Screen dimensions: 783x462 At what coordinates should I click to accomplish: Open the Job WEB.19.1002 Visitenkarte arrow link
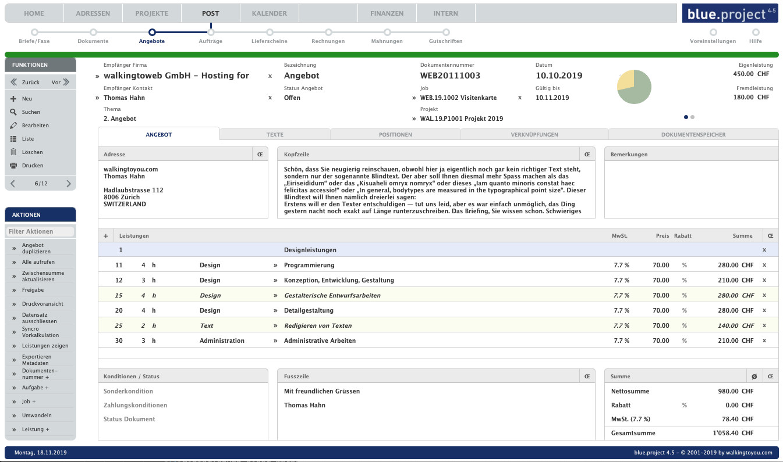414,98
